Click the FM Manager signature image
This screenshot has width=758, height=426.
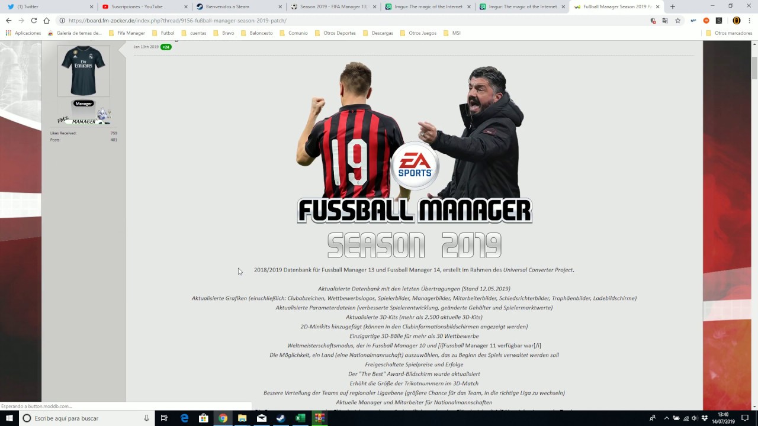[x=83, y=116]
